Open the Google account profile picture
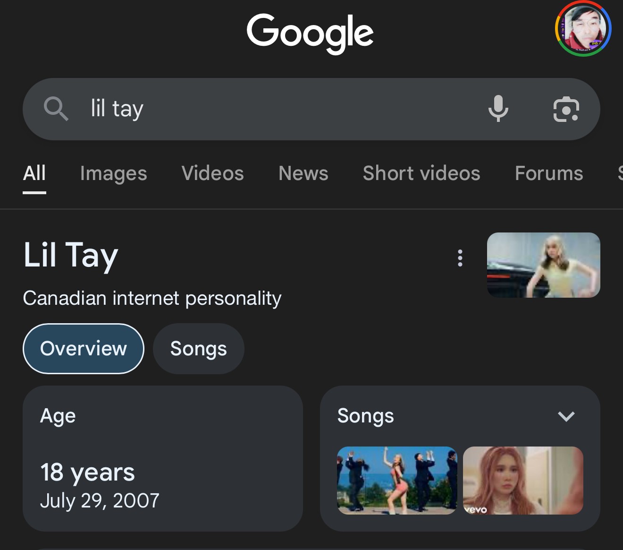The height and width of the screenshot is (550, 623). point(583,29)
